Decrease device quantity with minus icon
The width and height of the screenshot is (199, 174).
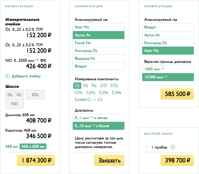pyautogui.click(x=146, y=147)
